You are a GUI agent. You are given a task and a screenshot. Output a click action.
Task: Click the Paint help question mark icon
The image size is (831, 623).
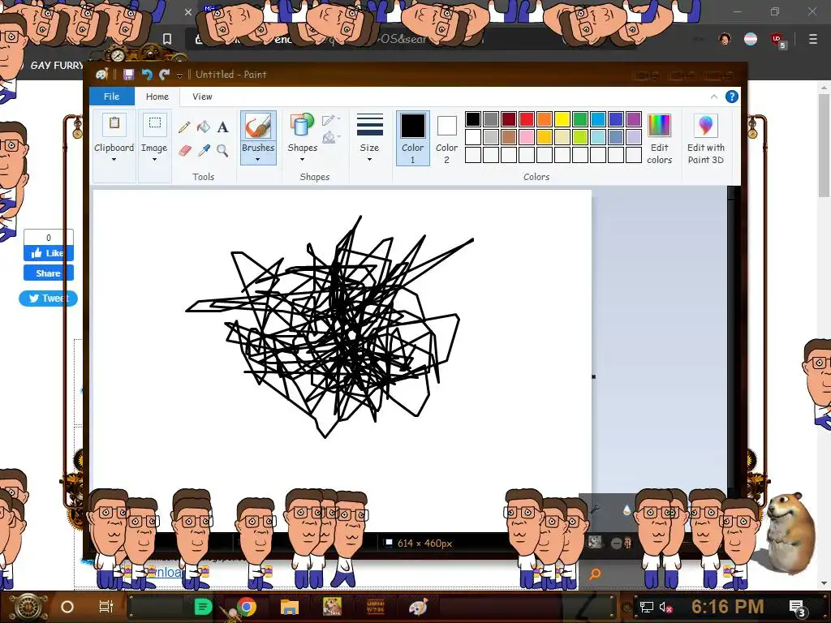(732, 97)
